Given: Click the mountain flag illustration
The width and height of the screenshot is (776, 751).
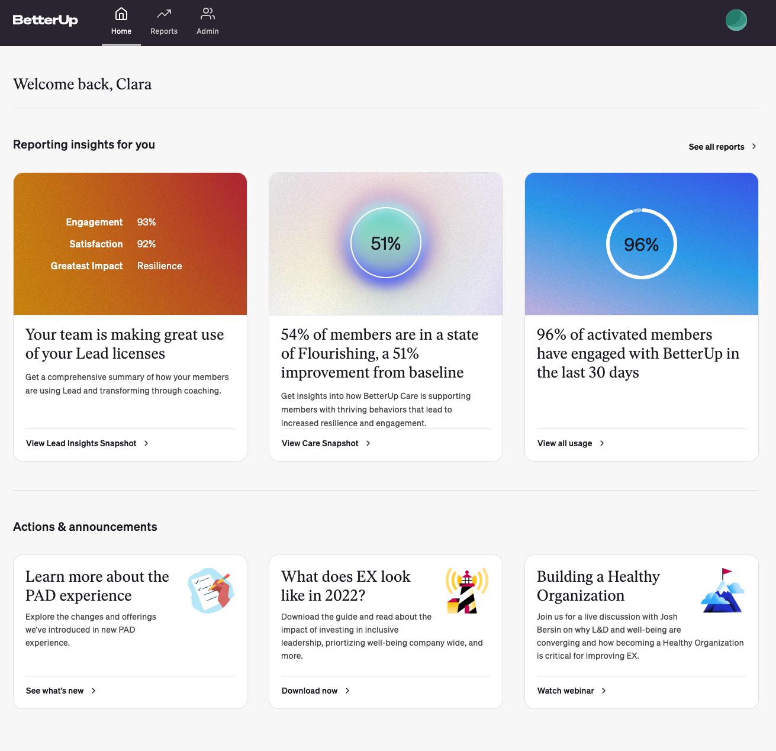Looking at the screenshot, I should 723,591.
